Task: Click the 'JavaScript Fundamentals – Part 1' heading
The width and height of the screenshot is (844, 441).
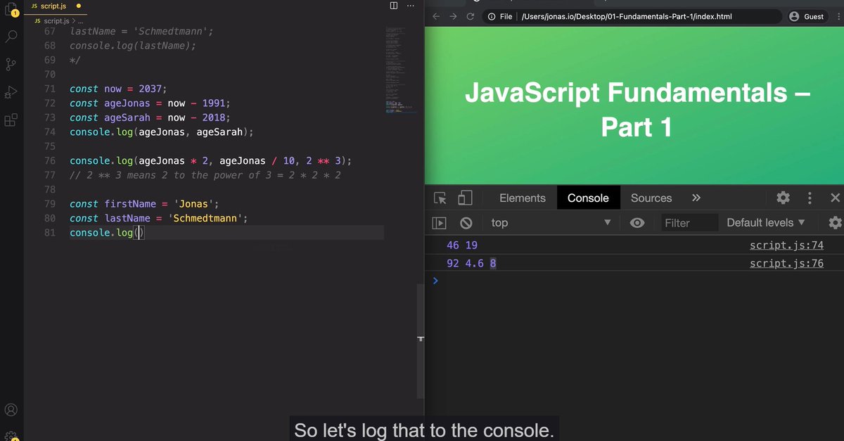Action: tap(637, 110)
